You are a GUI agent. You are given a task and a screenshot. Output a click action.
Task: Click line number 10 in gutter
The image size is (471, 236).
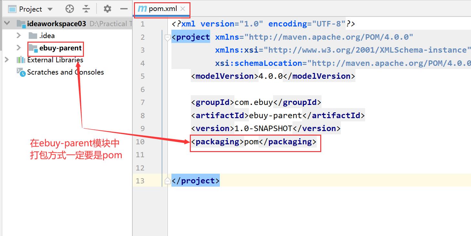point(140,142)
